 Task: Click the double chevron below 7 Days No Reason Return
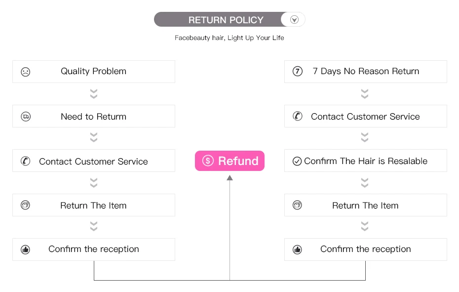(x=365, y=94)
